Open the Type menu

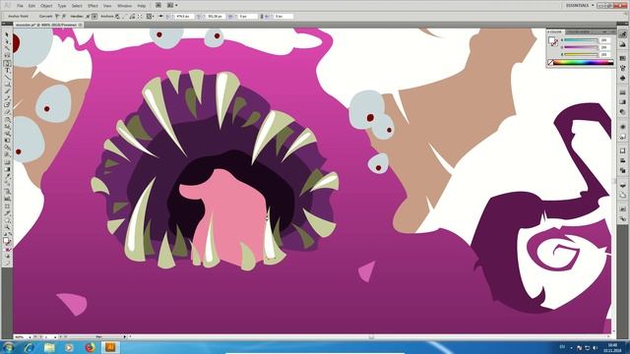61,6
